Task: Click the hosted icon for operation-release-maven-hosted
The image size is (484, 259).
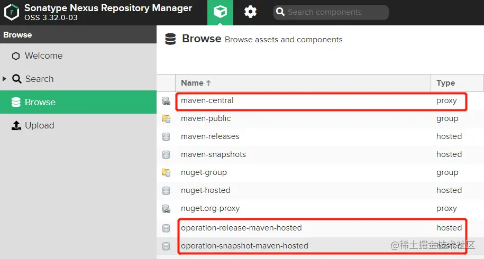Action: coord(166,228)
